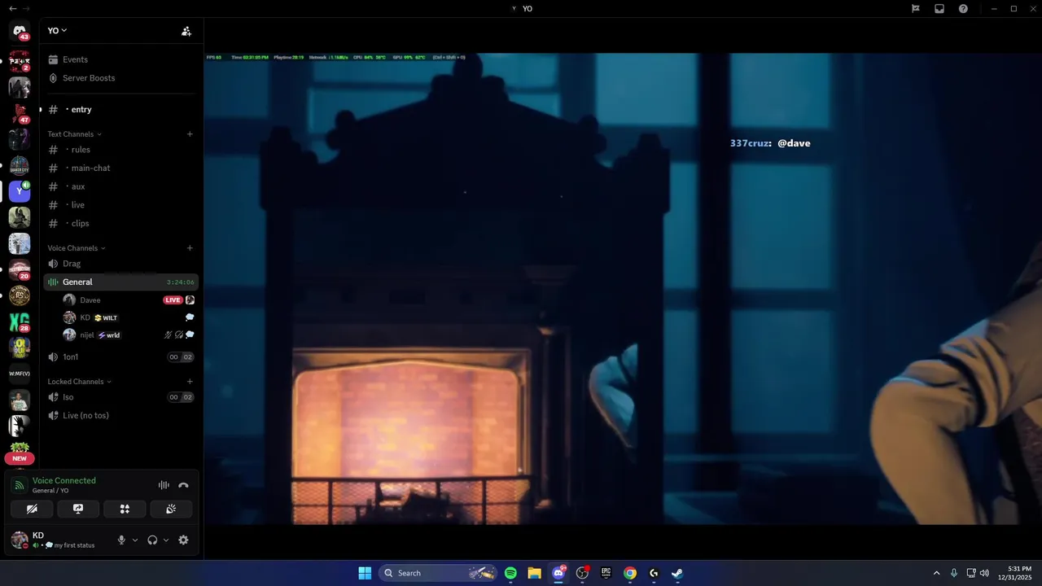Disconnect from voice with the hang-up icon
Image resolution: width=1042 pixels, height=586 pixels.
coord(183,485)
